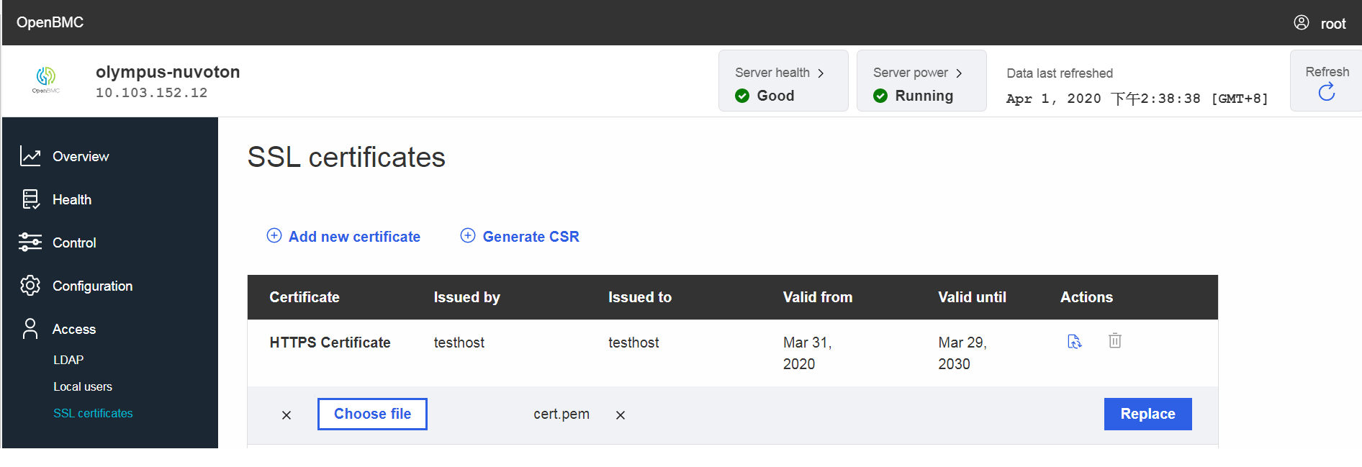This screenshot has height=467, width=1362.
Task: Click the delete certificate trash icon
Action: (x=1114, y=341)
